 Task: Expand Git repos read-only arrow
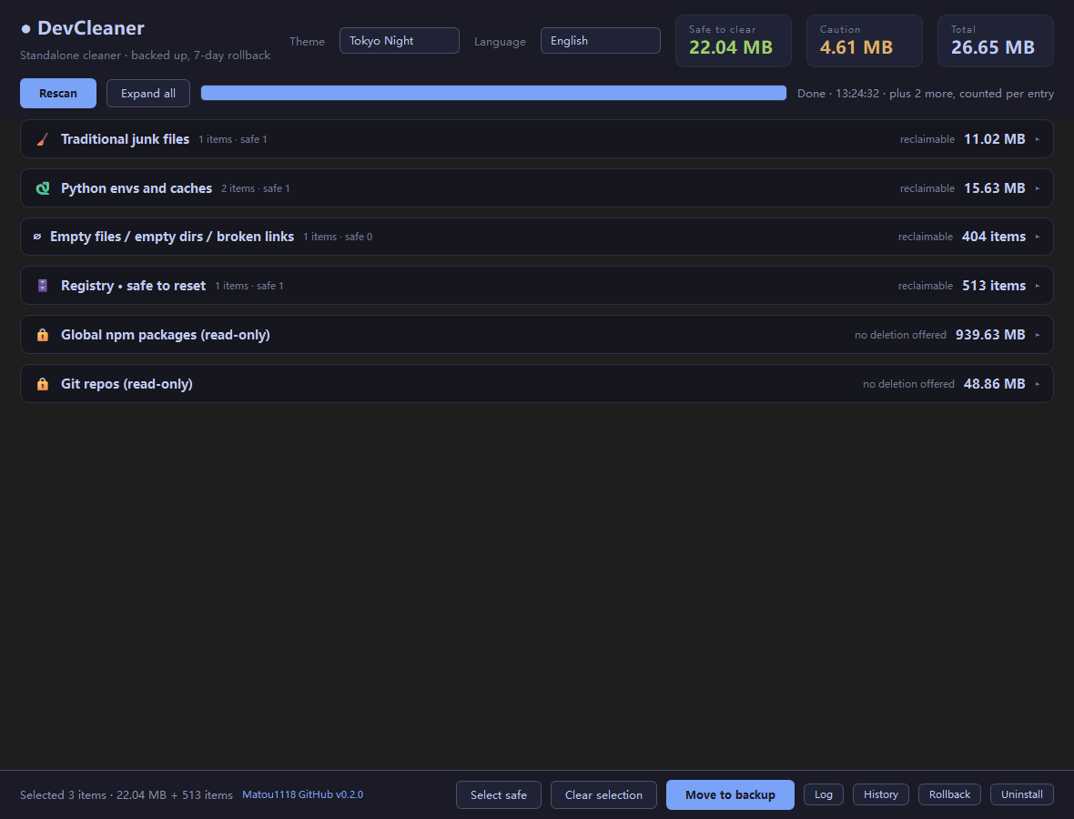pyautogui.click(x=1038, y=384)
